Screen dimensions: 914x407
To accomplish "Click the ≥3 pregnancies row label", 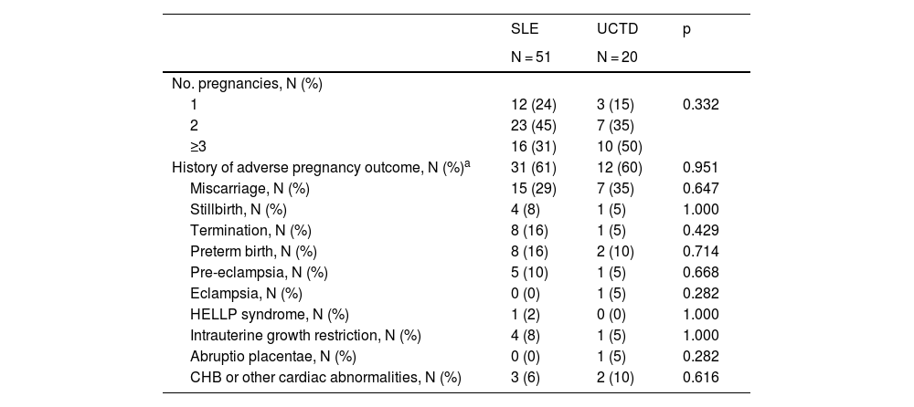I will point(200,146).
